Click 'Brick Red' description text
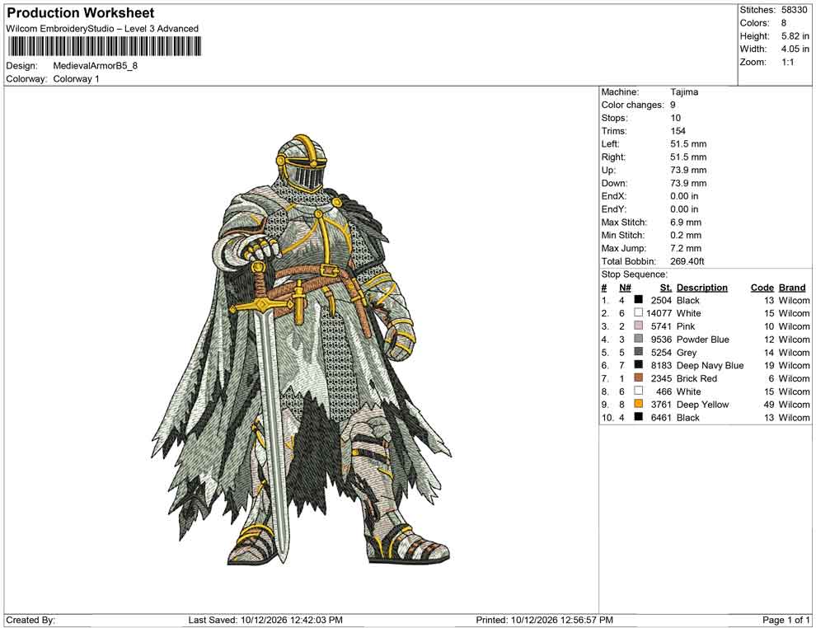The image size is (816, 628). click(x=696, y=378)
